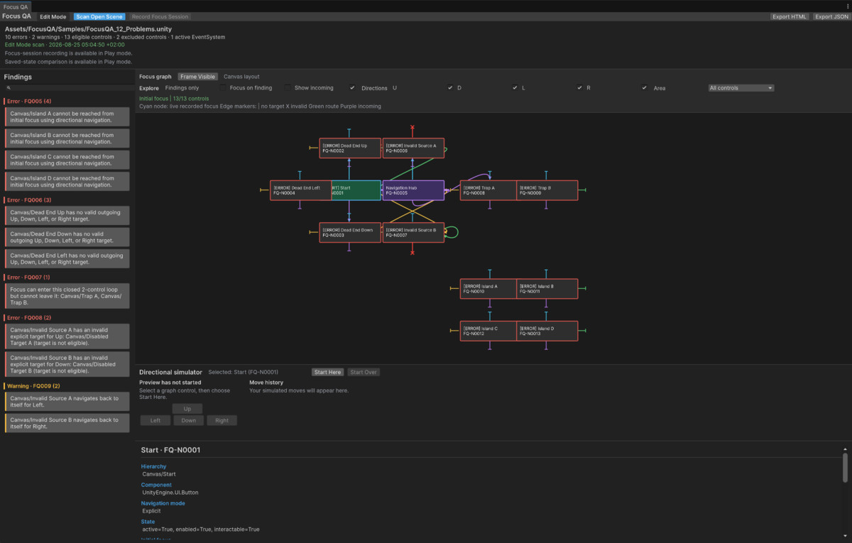Viewport: 852px width, 543px height.
Task: Select Invalid Source B invalid Down target finding
Action: [67, 364]
